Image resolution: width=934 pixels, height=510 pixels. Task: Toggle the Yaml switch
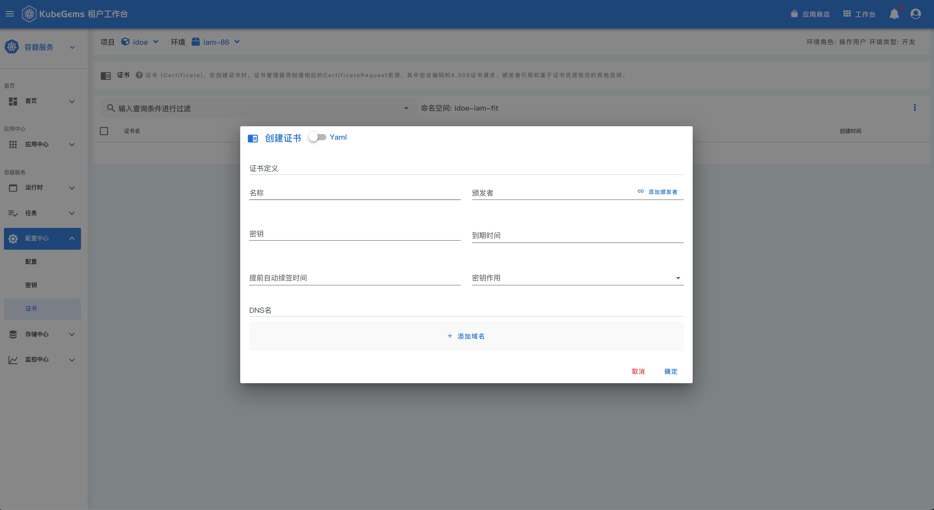(318, 137)
